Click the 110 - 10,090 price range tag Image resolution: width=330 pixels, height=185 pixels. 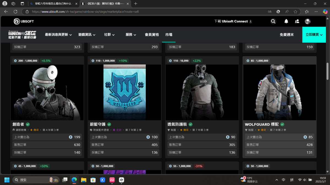pos(179,61)
